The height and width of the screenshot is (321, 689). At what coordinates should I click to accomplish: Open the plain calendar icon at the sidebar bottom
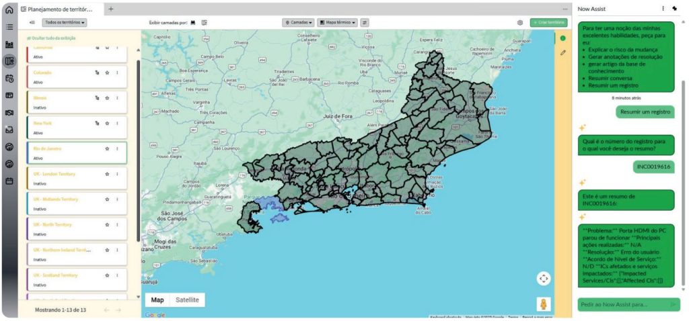coord(9,181)
